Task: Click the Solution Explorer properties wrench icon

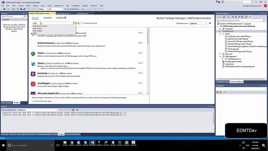Action: 246,17
